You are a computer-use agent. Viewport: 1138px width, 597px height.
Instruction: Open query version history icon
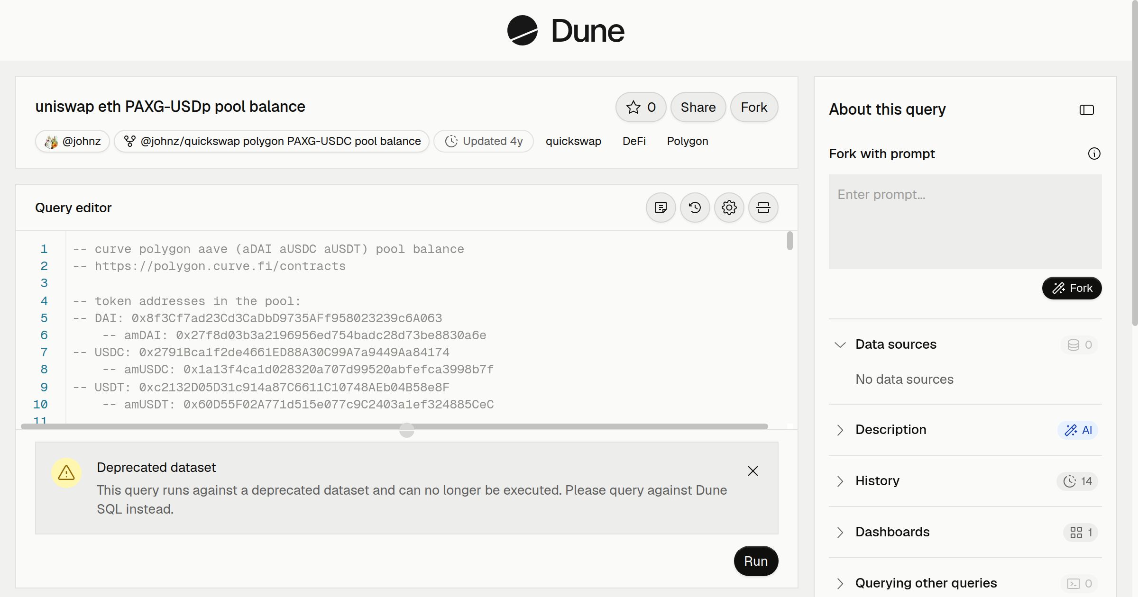pos(695,208)
